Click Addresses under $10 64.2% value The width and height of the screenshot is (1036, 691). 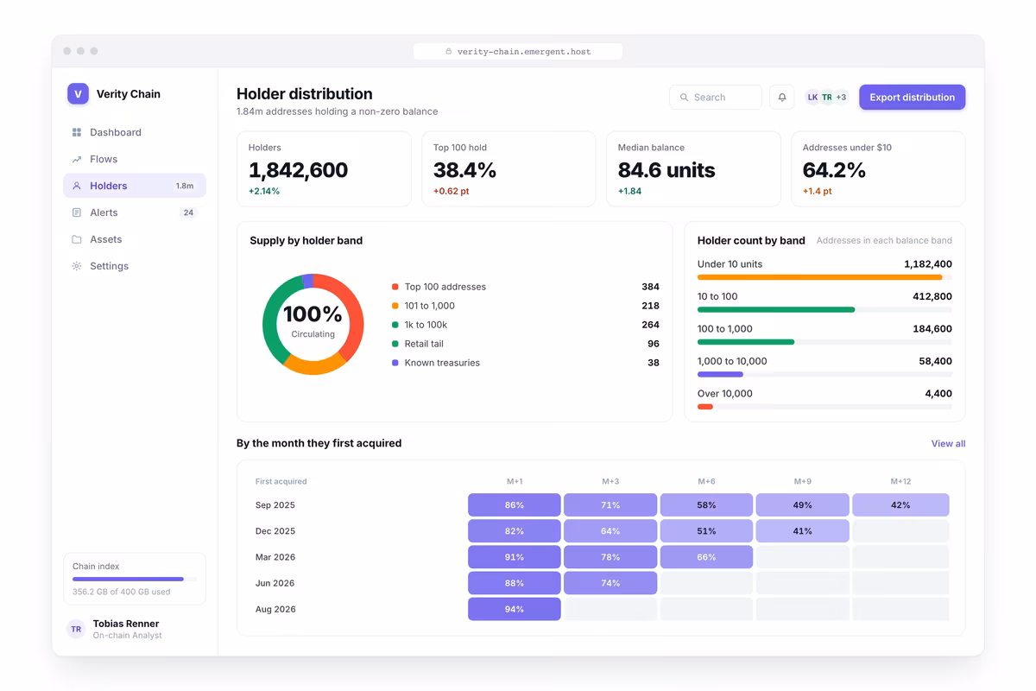pos(834,169)
